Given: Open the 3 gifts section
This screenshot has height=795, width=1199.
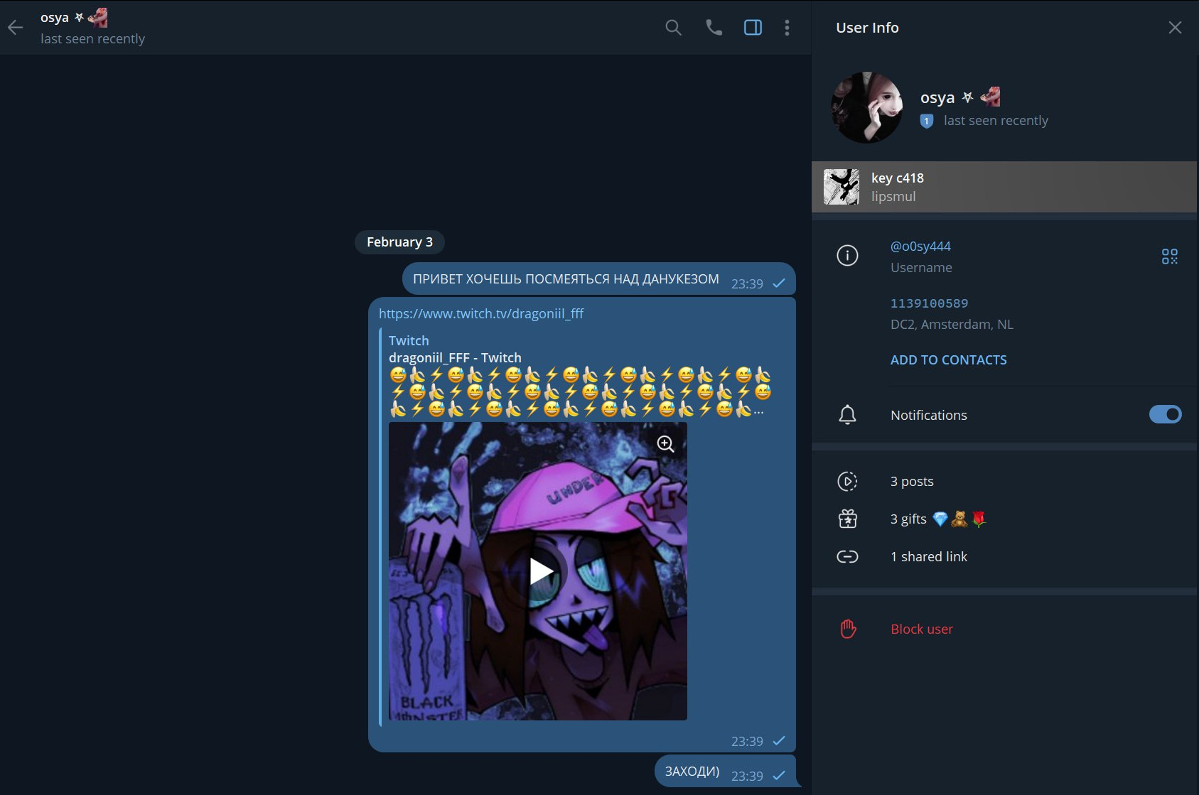Looking at the screenshot, I should (x=909, y=519).
